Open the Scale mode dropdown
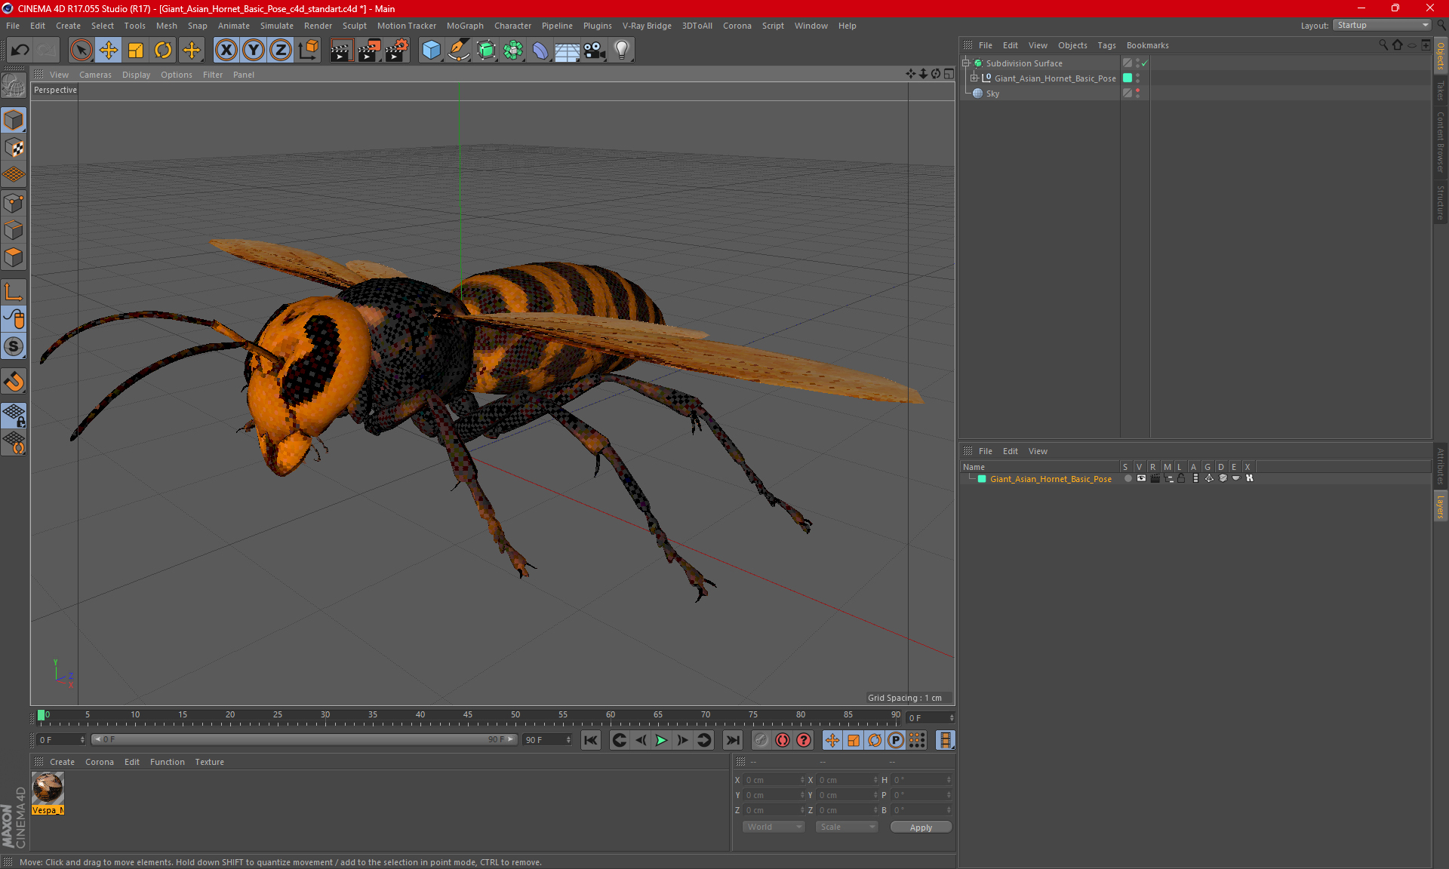This screenshot has width=1449, height=869. [846, 827]
